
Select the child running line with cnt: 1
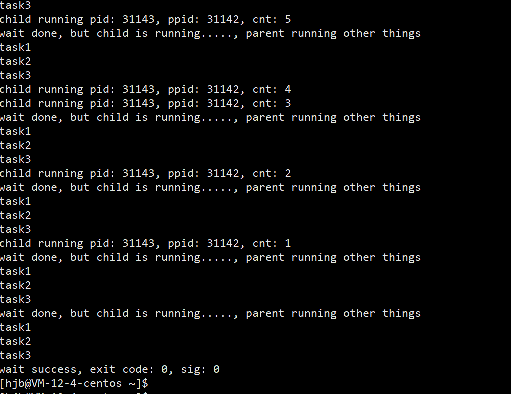pyautogui.click(x=145, y=243)
